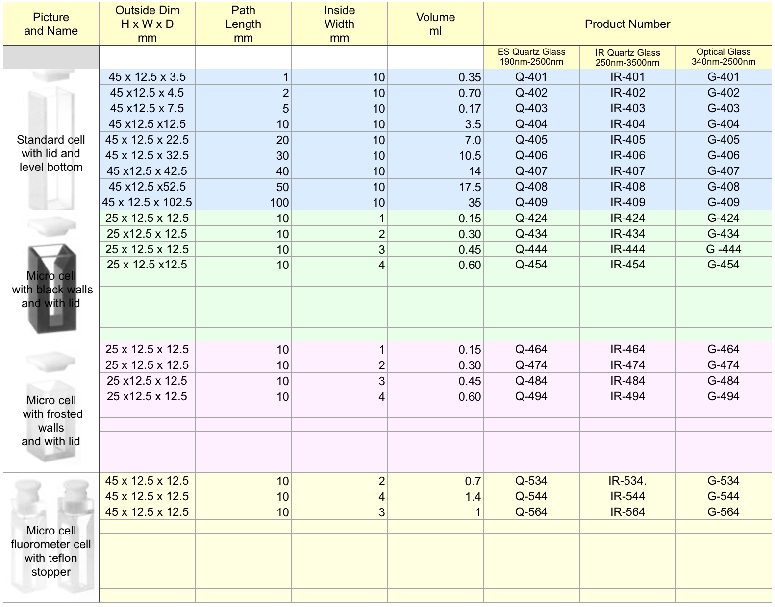Image resolution: width=775 pixels, height=607 pixels.
Task: Select product number G-444
Action: click(724, 249)
